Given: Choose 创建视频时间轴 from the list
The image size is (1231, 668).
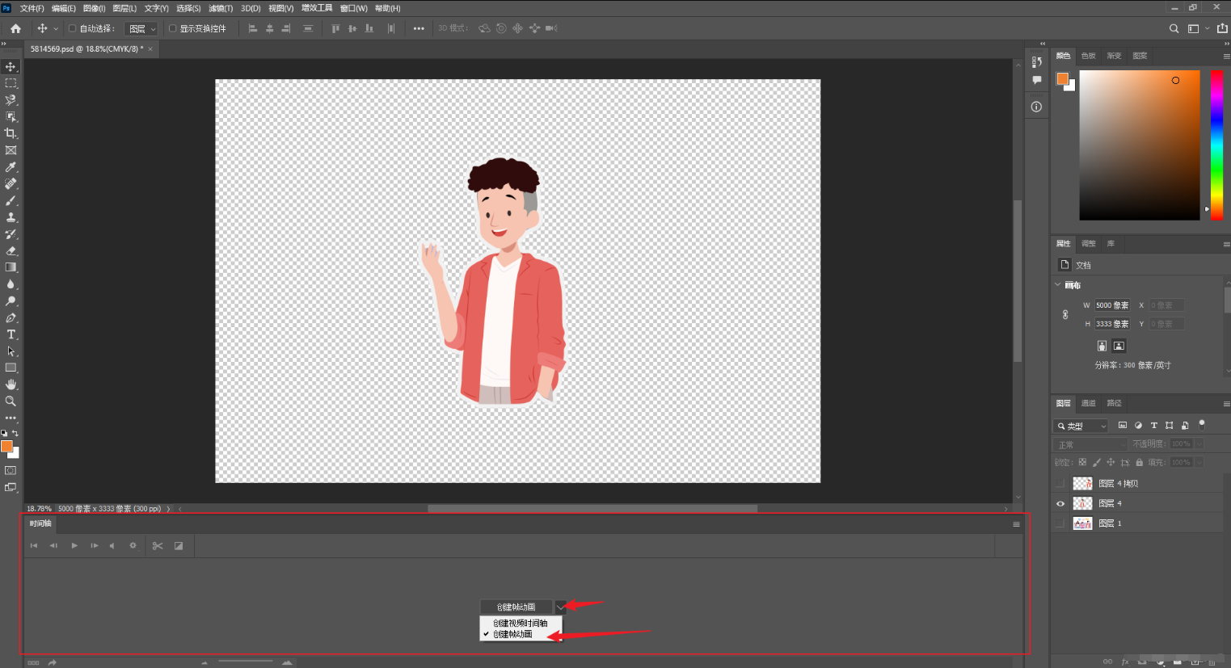Looking at the screenshot, I should point(521,623).
